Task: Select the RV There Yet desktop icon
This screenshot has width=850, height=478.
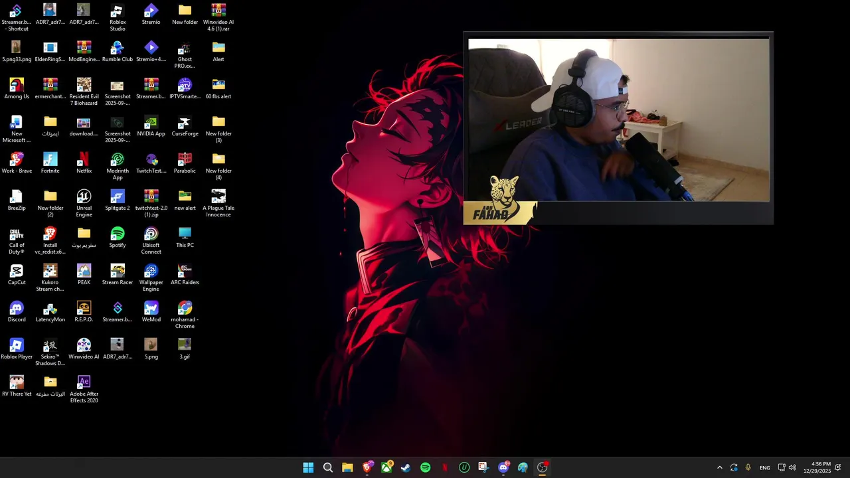Action: pos(17,386)
